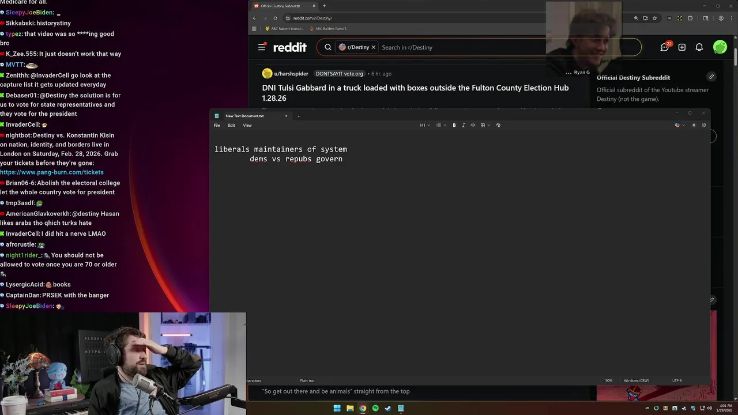Open the list style dropdown in Notepad
Image resolution: width=738 pixels, height=415 pixels.
pos(440,125)
